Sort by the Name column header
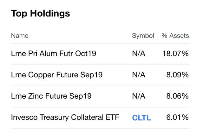The width and height of the screenshot is (203, 134). coord(20,36)
